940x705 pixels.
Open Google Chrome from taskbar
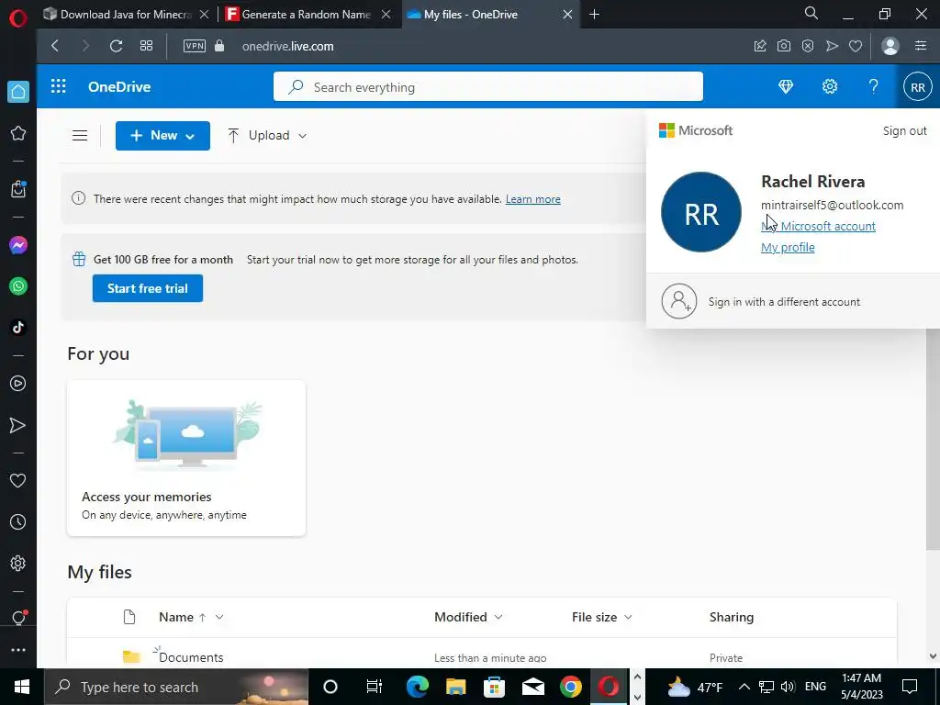[571, 687]
